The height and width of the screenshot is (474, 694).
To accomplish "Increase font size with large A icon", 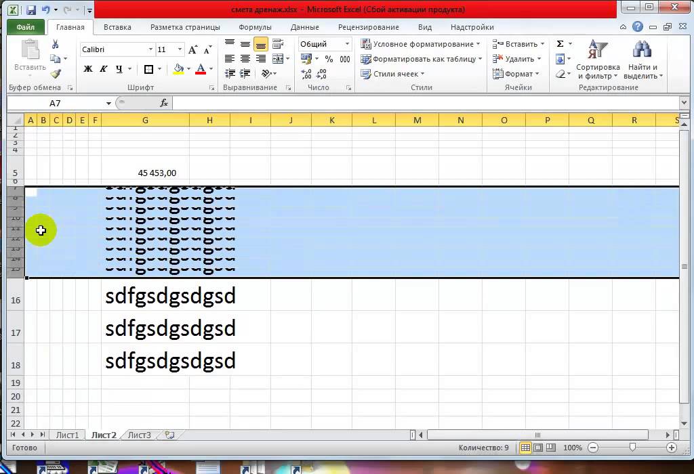I will [x=193, y=49].
